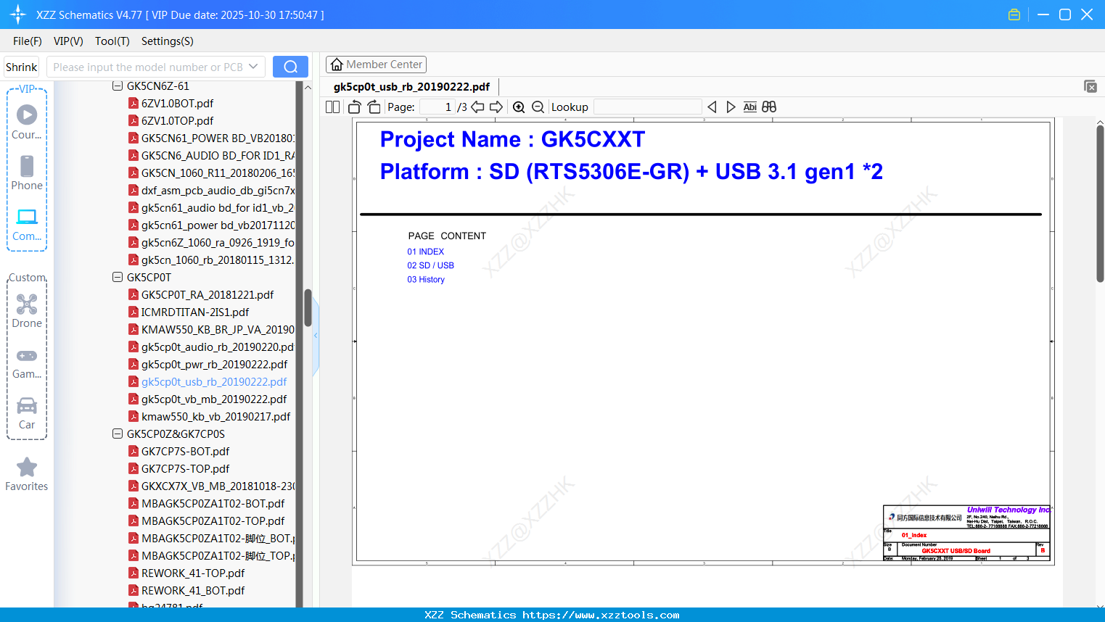Open Favorites star in sidebar
The height and width of the screenshot is (622, 1105).
pyautogui.click(x=27, y=475)
